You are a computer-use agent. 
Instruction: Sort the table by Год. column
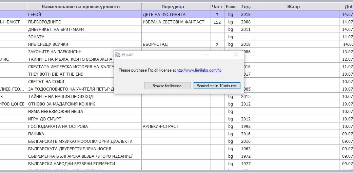click(x=246, y=7)
